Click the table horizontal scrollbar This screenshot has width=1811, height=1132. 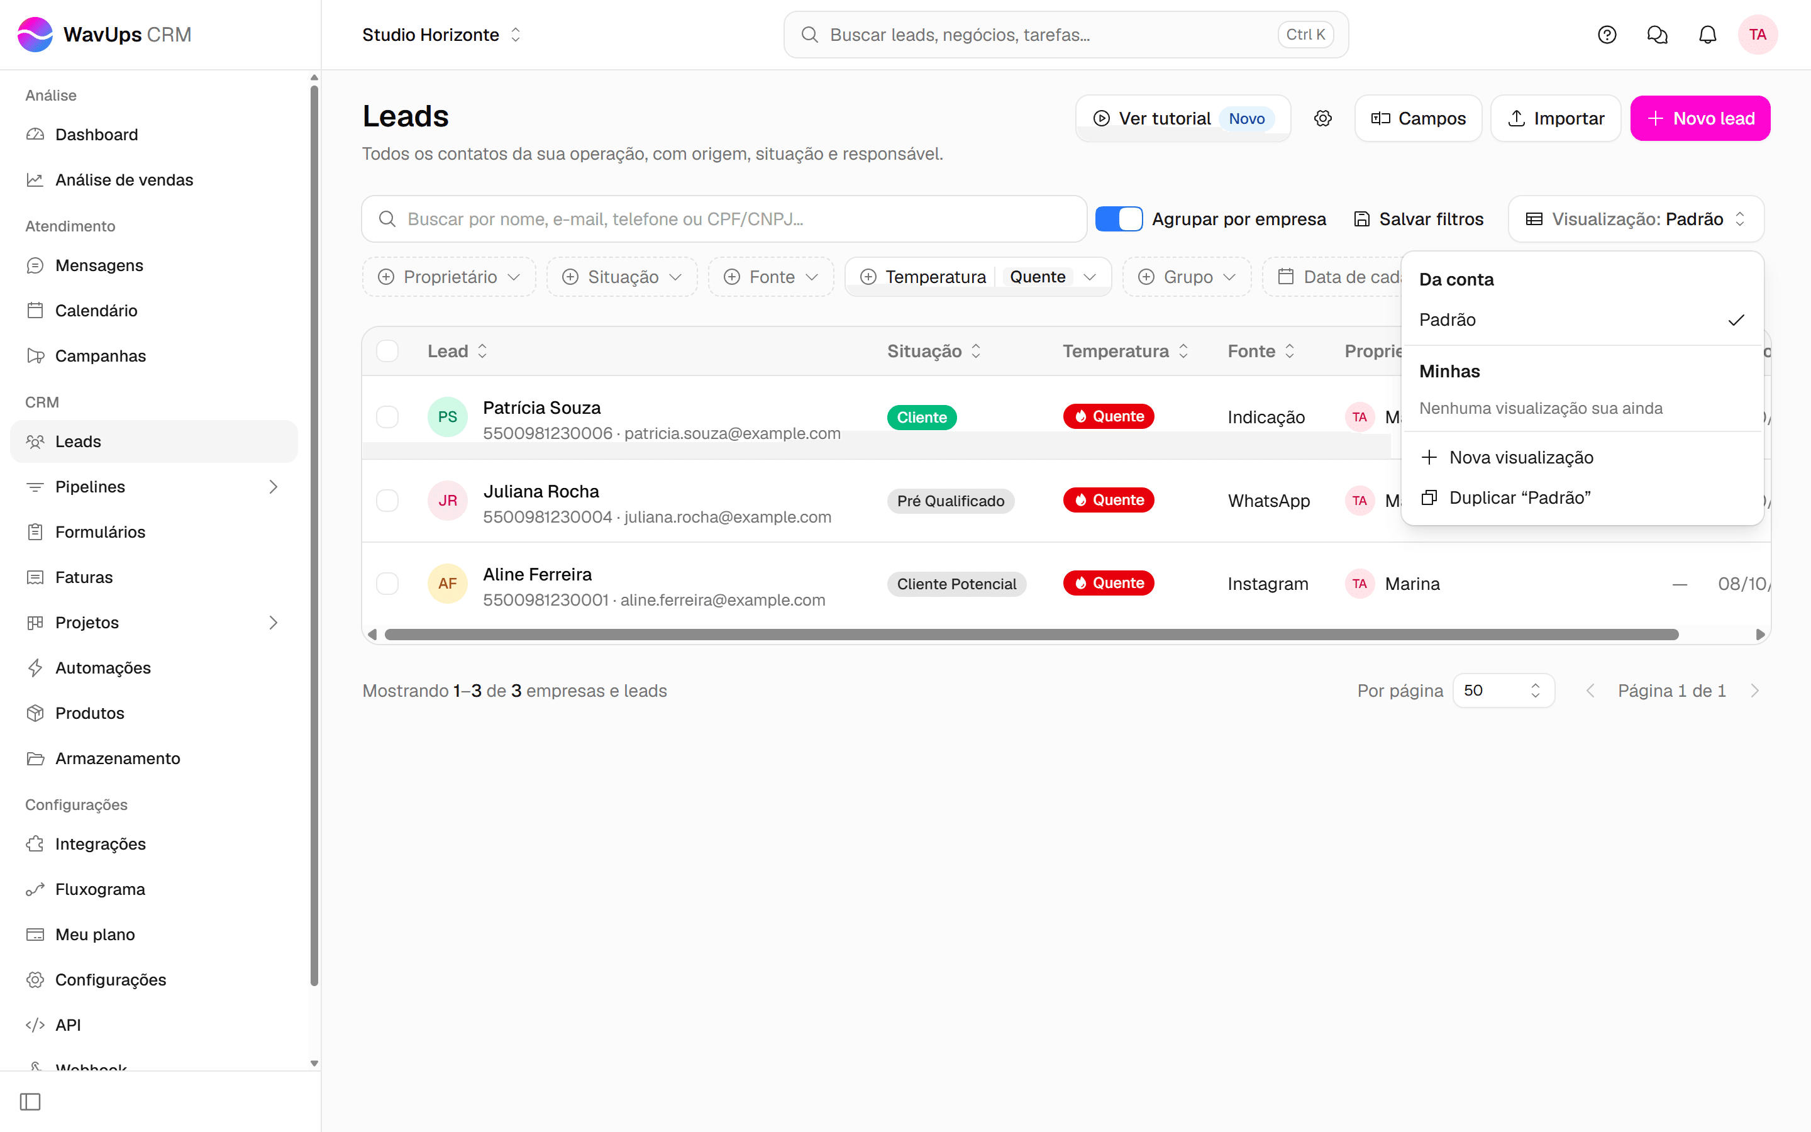1031,634
